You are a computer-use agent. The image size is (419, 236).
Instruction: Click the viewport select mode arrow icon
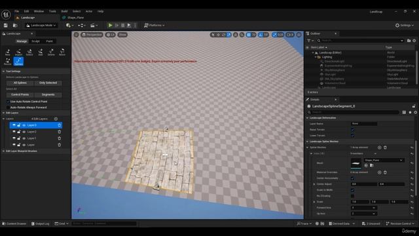(213, 35)
